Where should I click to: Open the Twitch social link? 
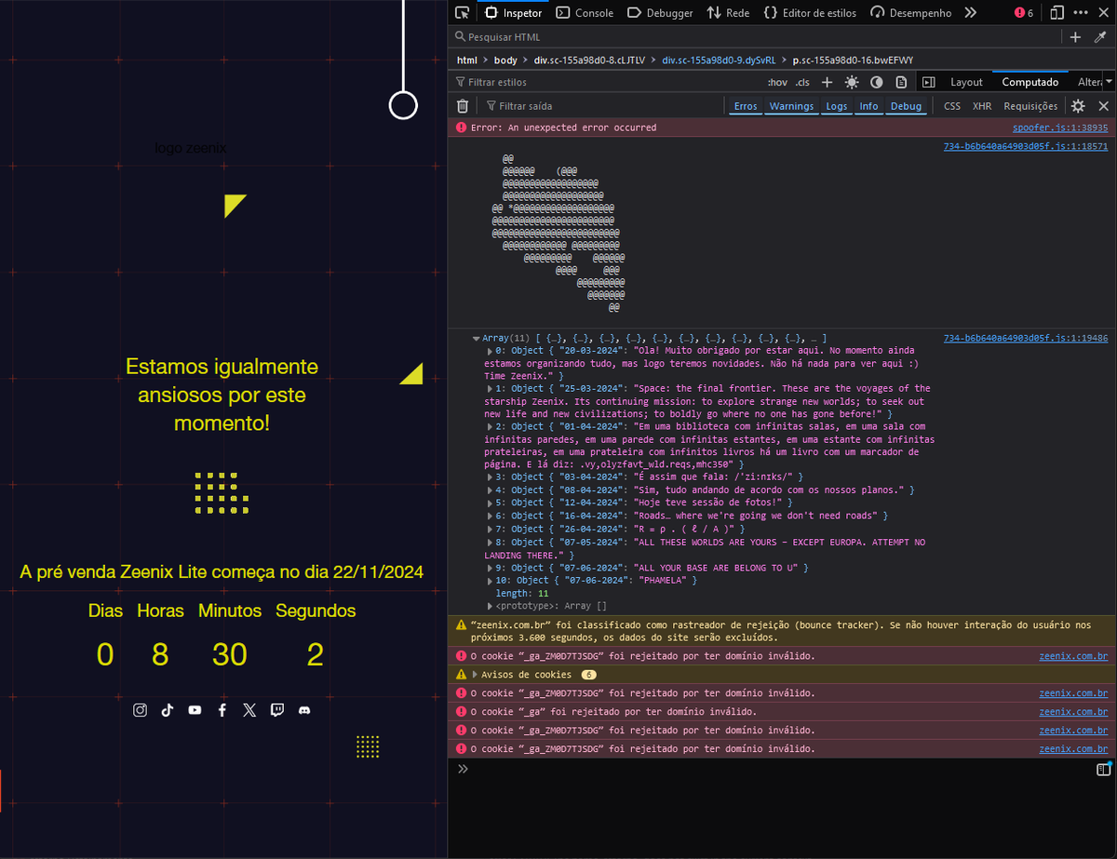[276, 710]
